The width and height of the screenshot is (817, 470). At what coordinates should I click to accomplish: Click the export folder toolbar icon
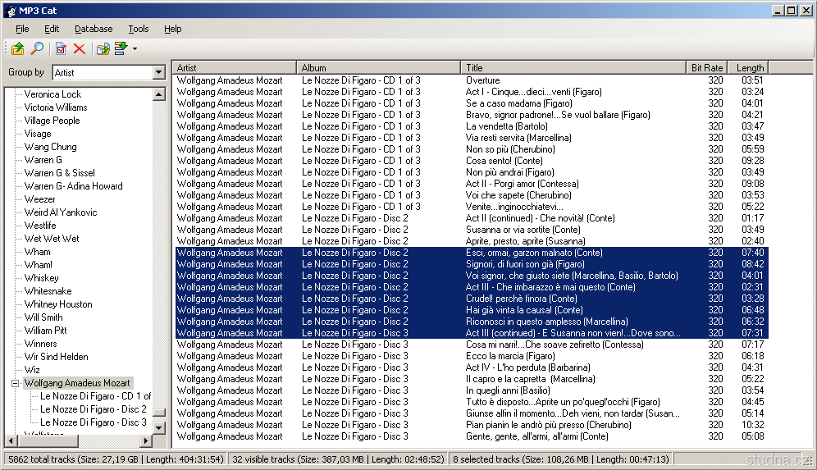click(x=103, y=49)
